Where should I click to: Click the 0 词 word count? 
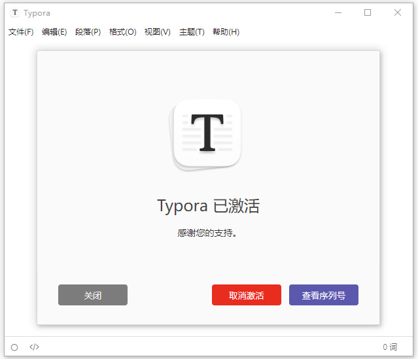point(390,347)
